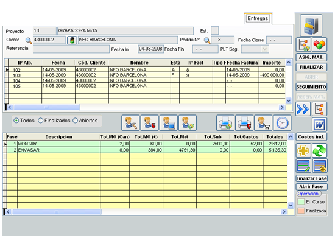Click the Fecha Ini field 04-03-2008
The width and height of the screenshot is (335, 238).
pyautogui.click(x=151, y=49)
